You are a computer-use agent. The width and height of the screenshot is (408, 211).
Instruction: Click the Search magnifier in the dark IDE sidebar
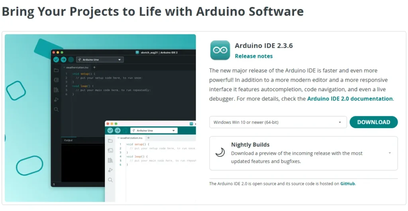click(56, 109)
